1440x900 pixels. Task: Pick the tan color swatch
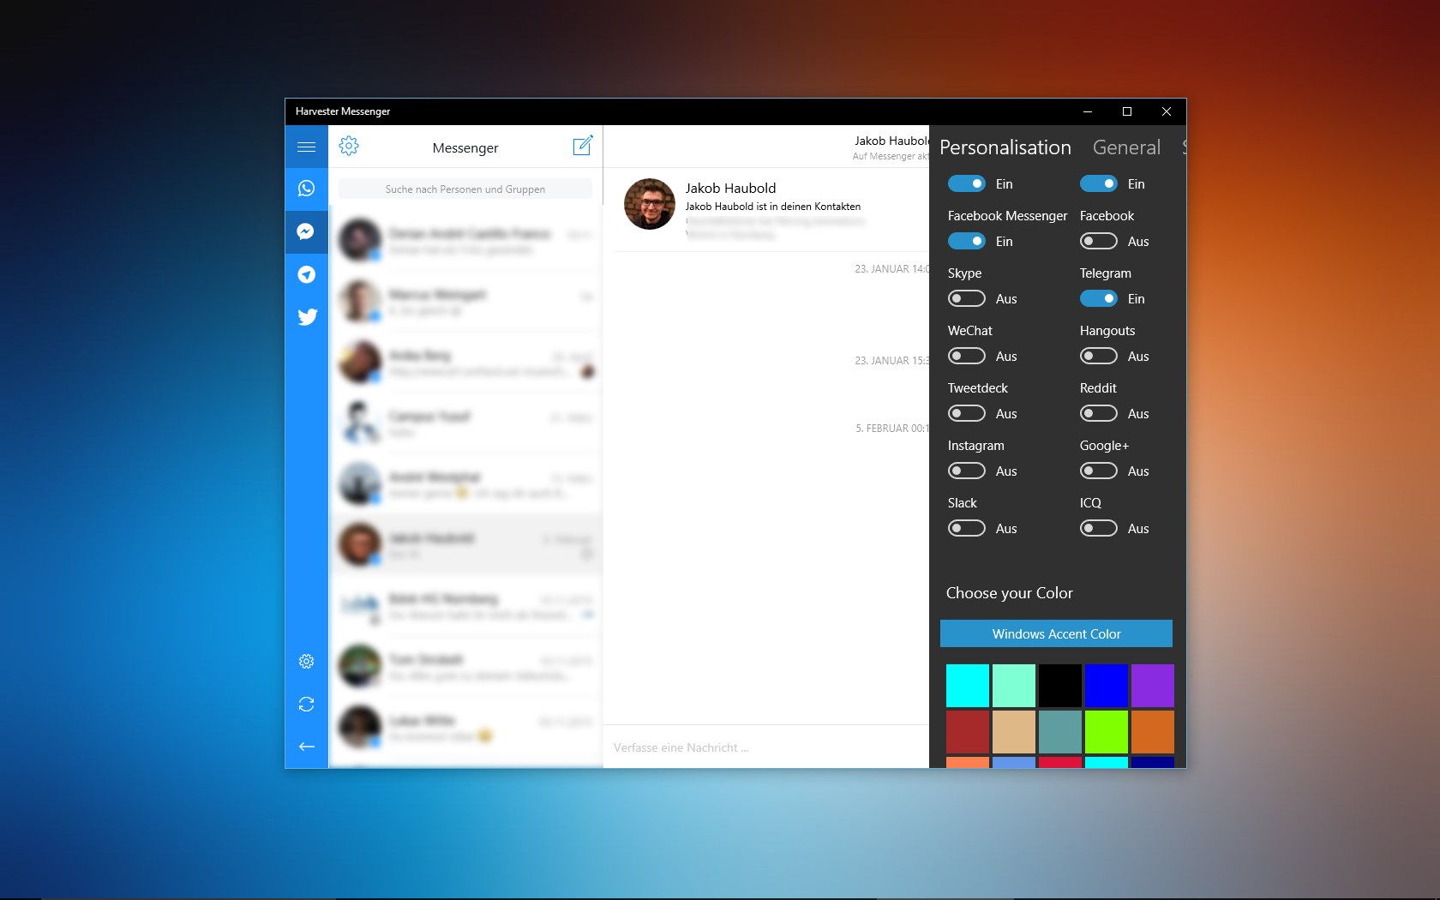(x=1014, y=732)
